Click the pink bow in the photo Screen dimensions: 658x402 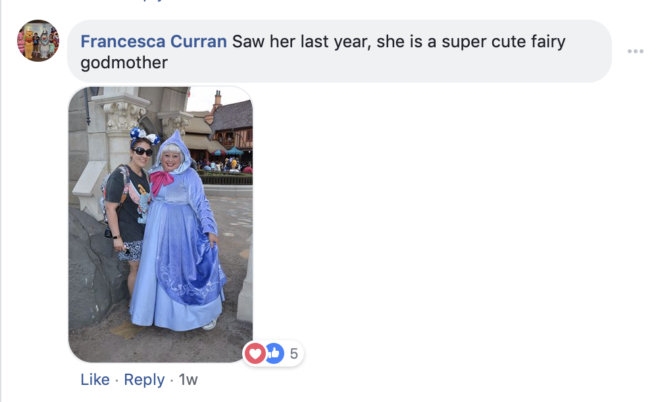161,181
